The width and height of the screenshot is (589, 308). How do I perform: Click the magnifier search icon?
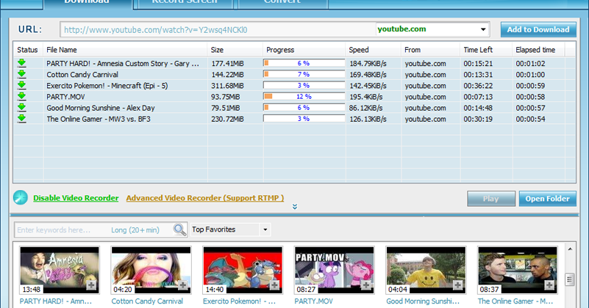coord(179,230)
